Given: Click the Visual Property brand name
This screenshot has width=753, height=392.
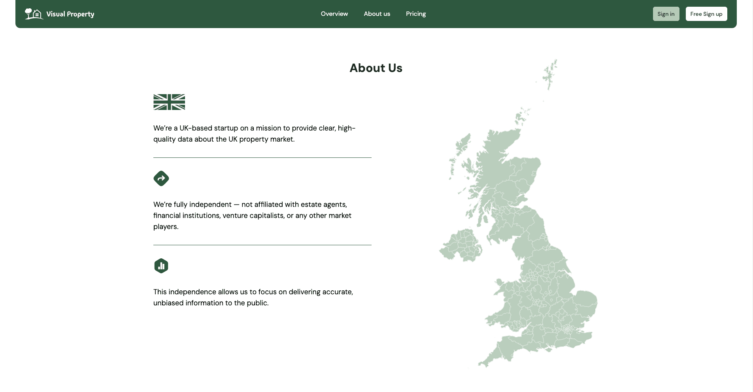Looking at the screenshot, I should 70,14.
